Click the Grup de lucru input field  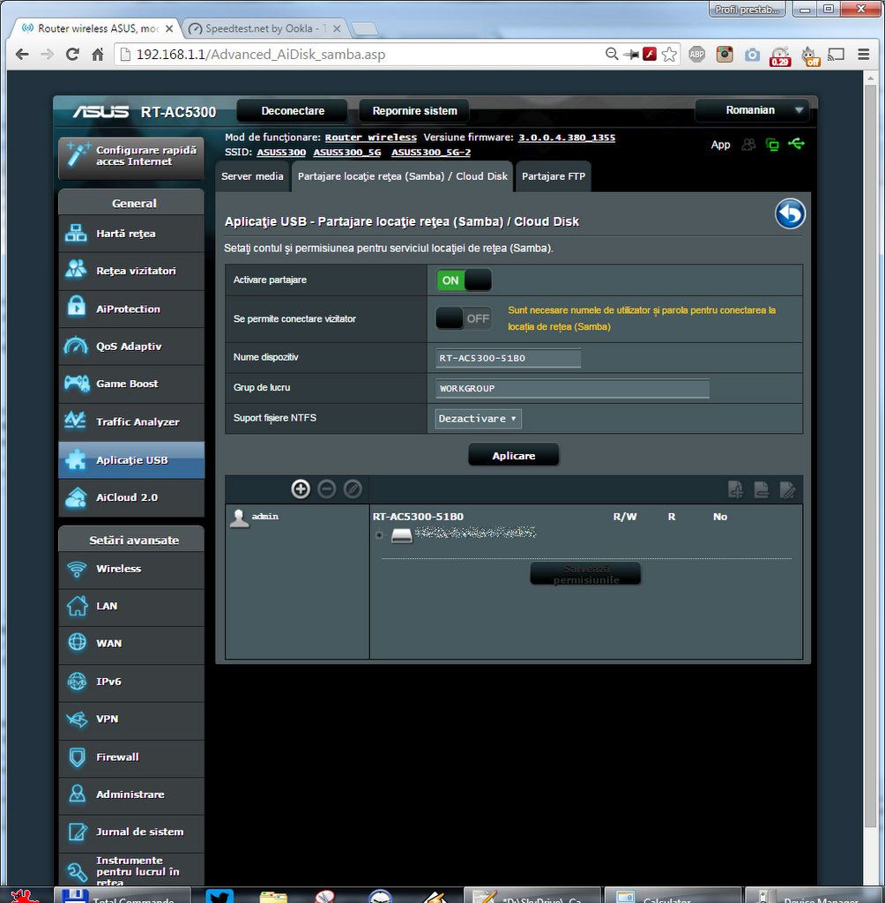tap(572, 389)
